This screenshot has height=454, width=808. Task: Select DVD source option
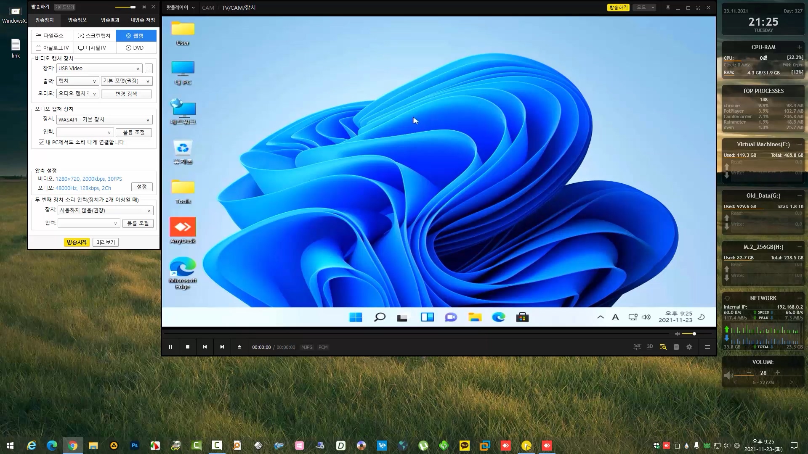[136, 48]
